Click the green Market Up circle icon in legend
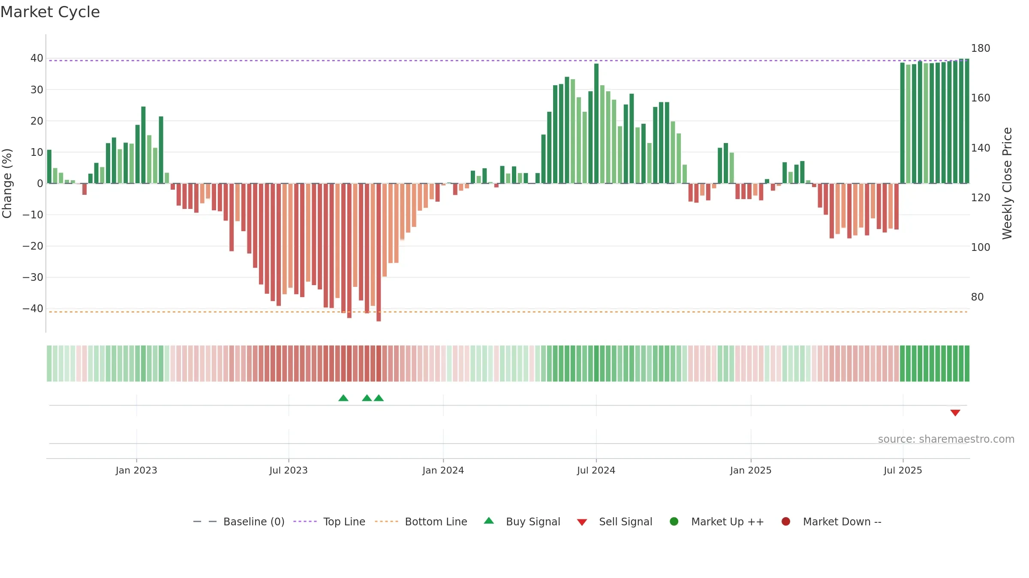Viewport: 1029px width, 578px height. 674,521
